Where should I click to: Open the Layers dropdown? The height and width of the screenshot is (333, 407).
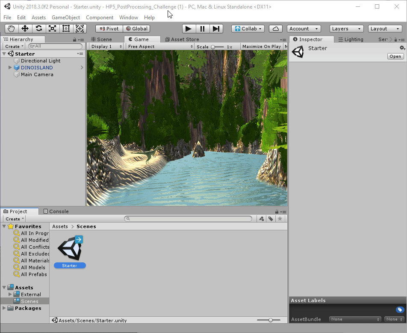[x=346, y=29]
